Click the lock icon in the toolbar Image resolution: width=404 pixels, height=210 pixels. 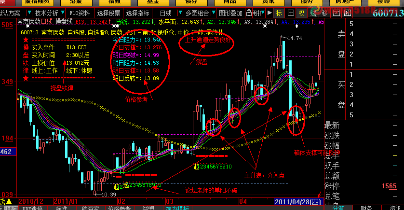pos(249,13)
